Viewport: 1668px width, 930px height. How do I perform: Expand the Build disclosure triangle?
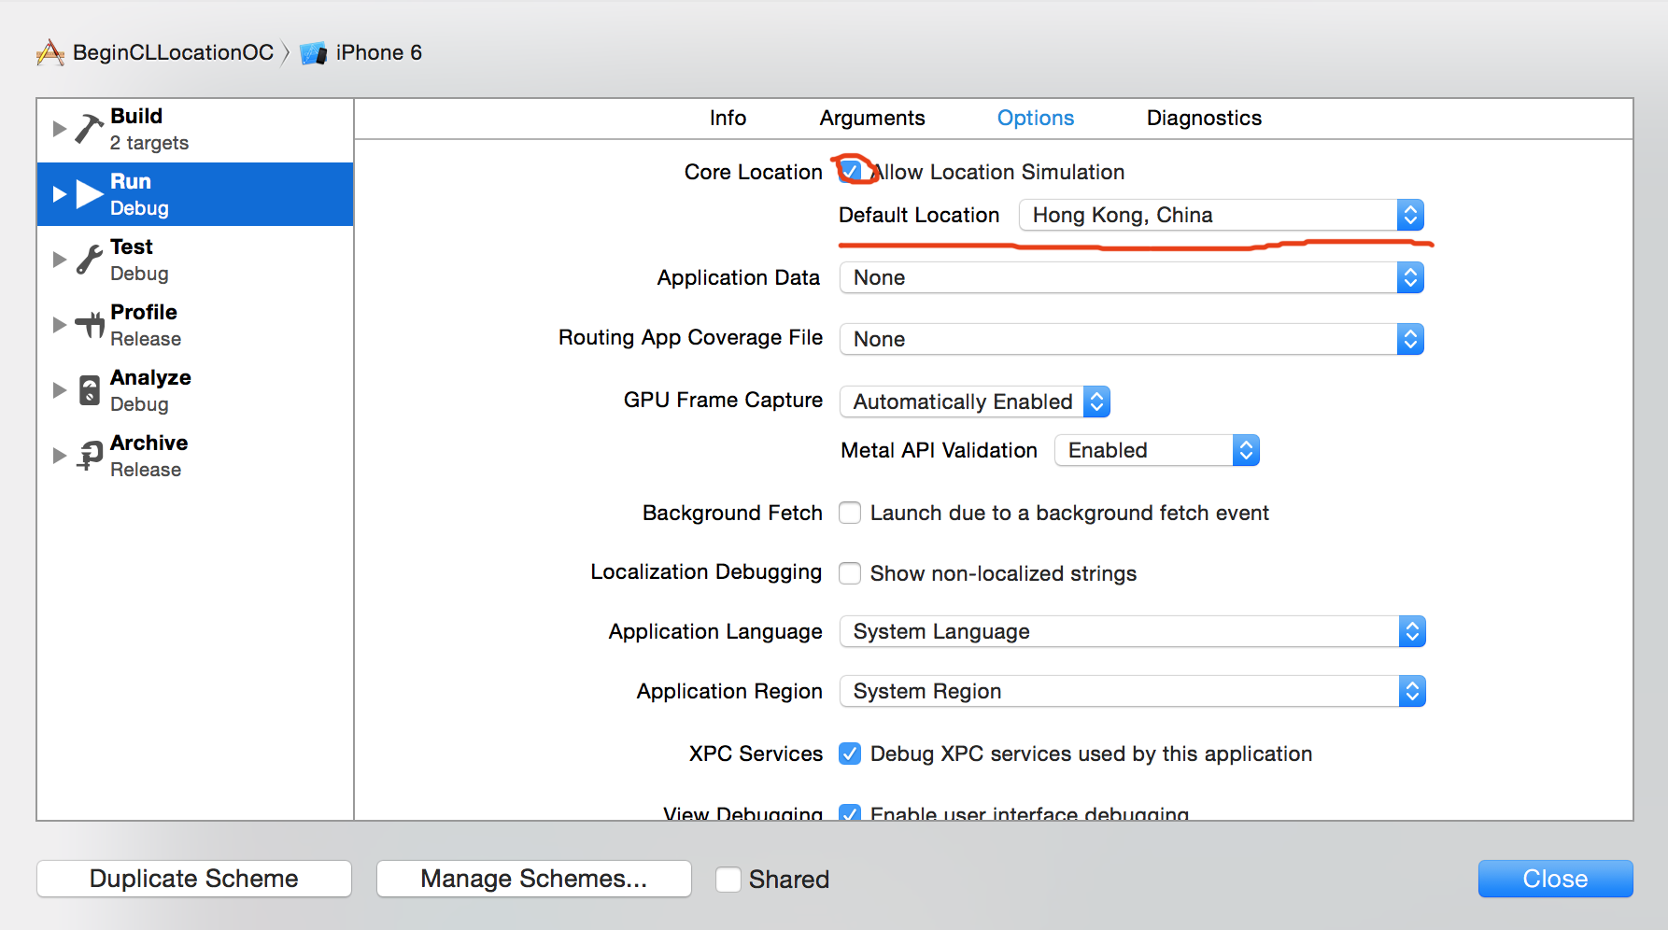59,129
